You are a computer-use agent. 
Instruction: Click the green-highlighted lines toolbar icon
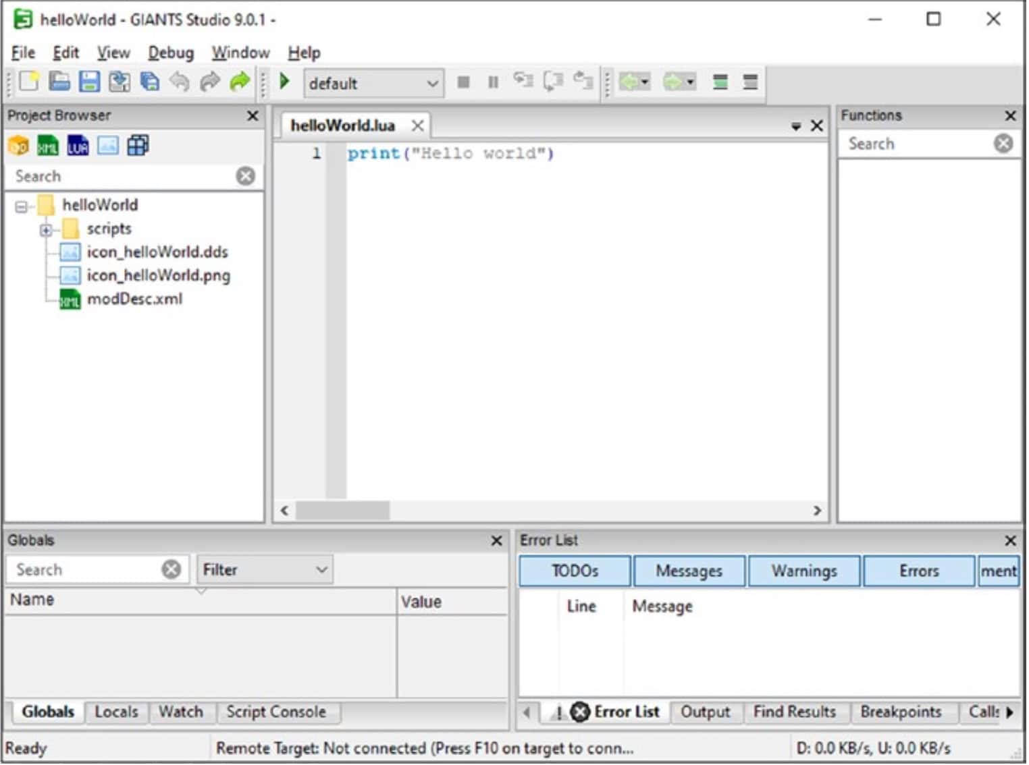point(721,82)
